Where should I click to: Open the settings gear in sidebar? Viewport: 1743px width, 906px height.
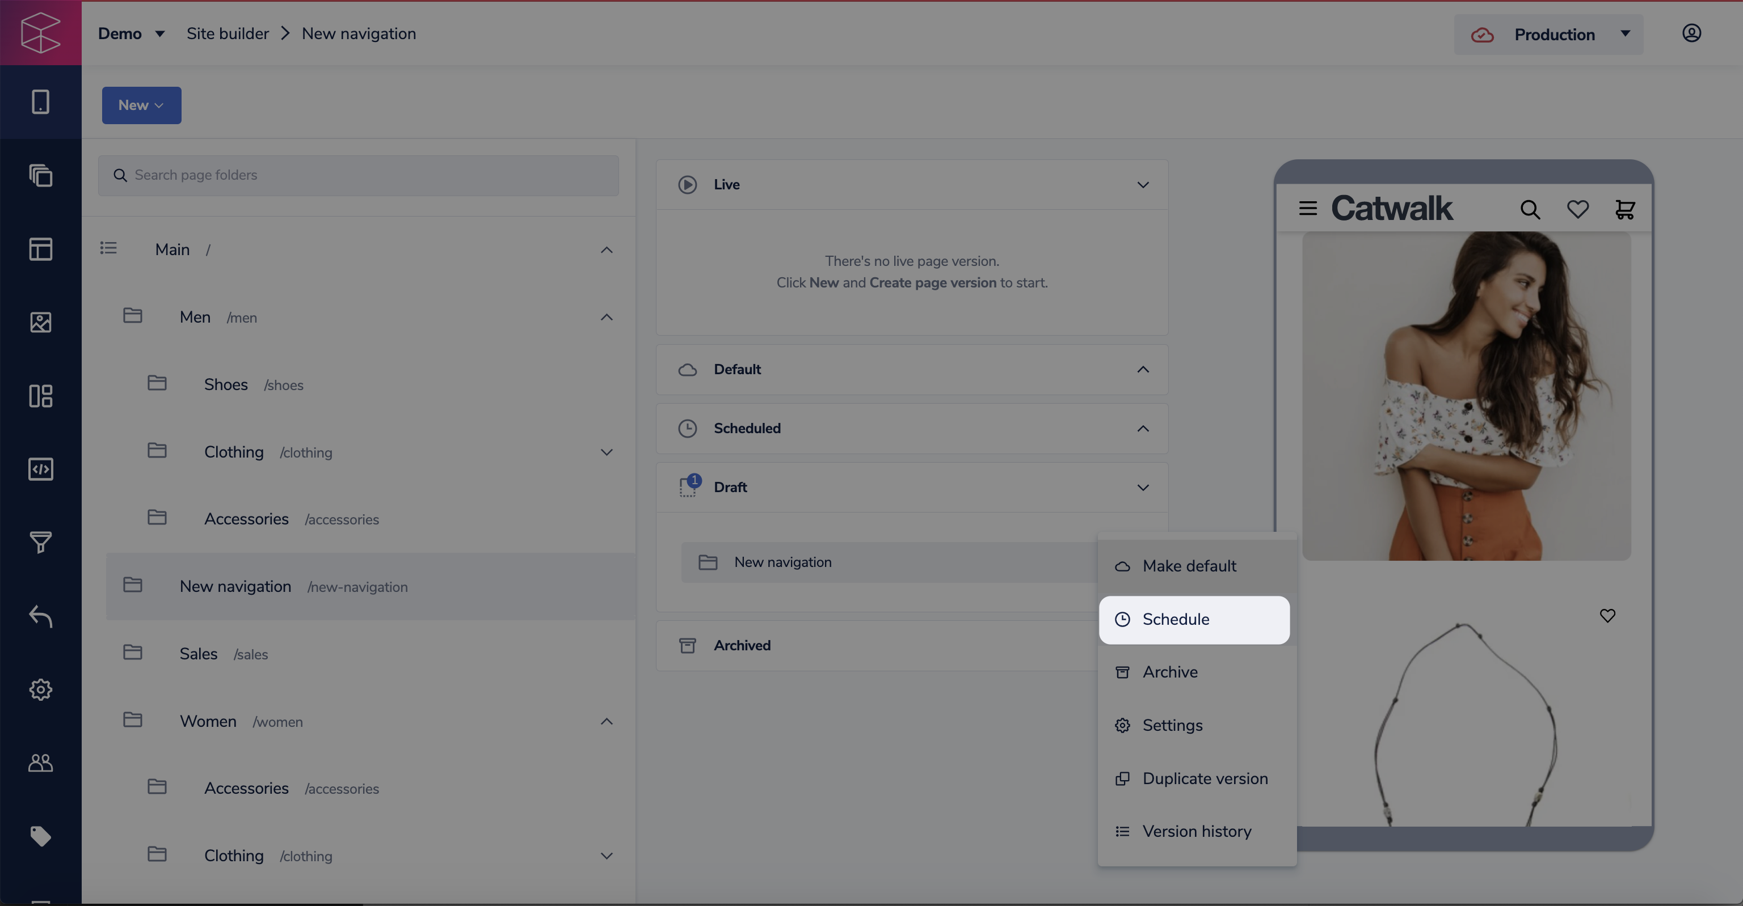pos(41,689)
